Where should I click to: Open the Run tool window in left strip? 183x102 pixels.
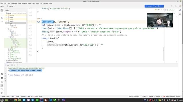point(2,86)
